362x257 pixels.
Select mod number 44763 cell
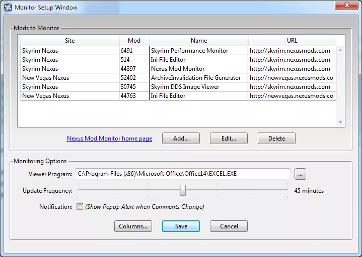134,96
